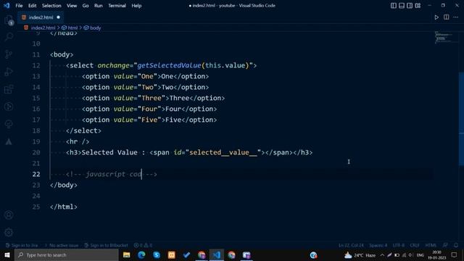The width and height of the screenshot is (464, 261).
Task: Click the feedback icon in status bar
Action: (445, 245)
